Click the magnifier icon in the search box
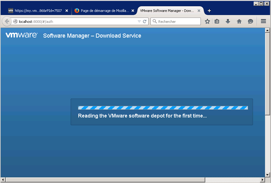 coord(155,21)
